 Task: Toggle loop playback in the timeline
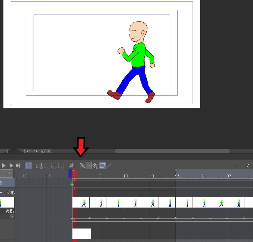click(x=29, y=165)
